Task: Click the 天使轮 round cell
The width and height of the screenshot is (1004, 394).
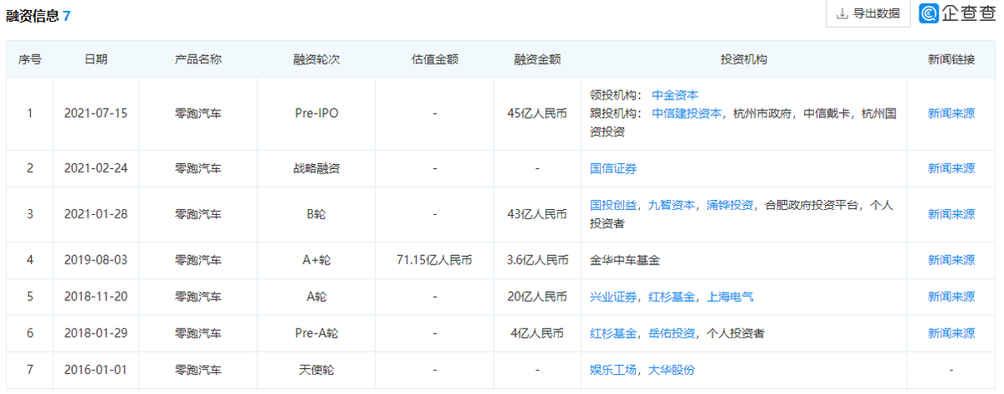Action: pos(316,370)
